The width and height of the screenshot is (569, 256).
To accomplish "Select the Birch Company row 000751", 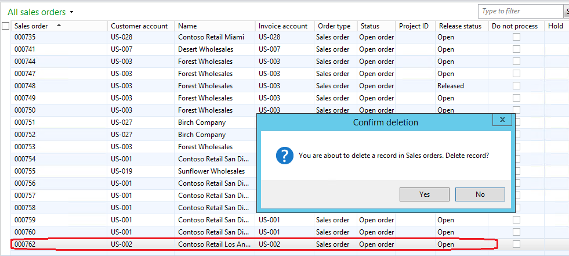I will (x=202, y=122).
